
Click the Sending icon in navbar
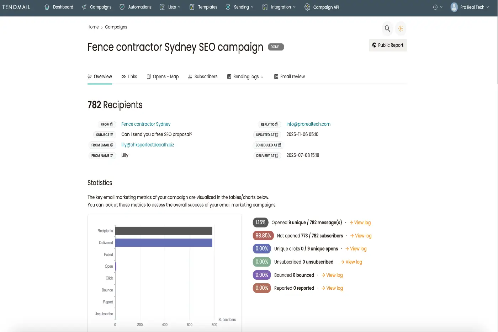click(228, 7)
